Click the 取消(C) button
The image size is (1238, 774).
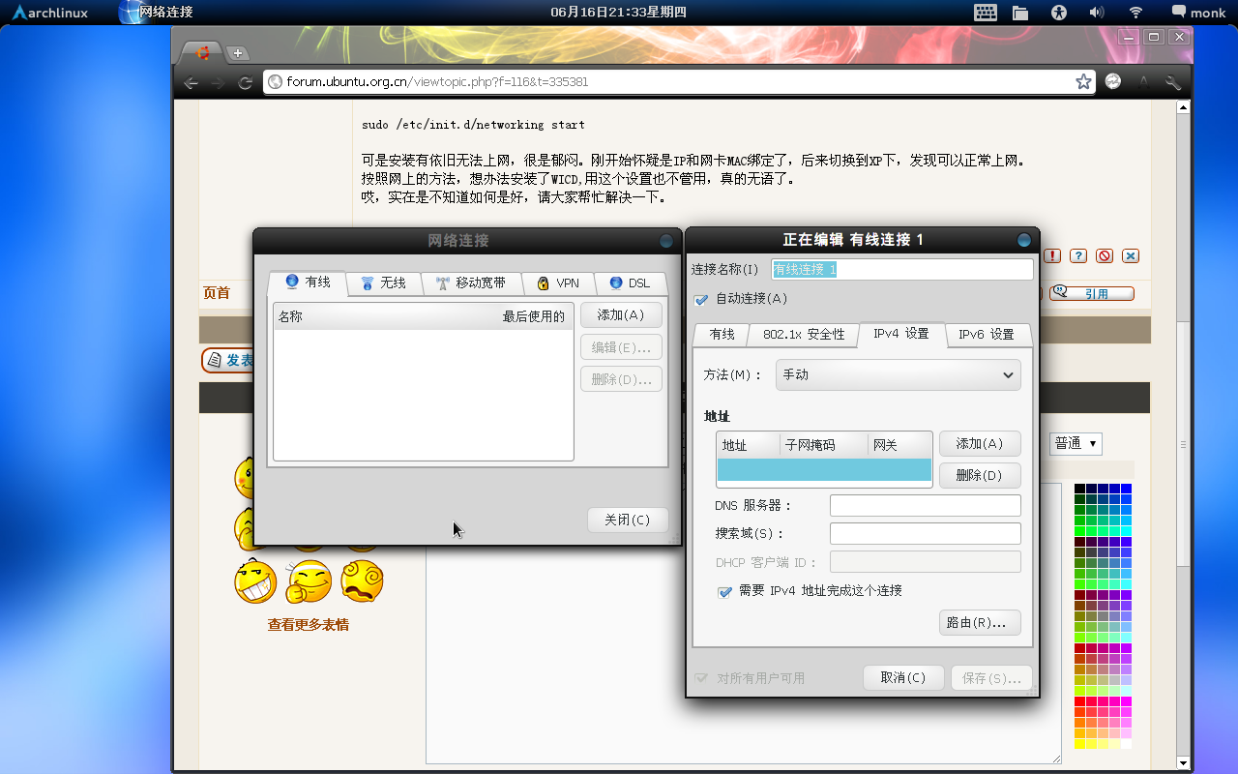[x=903, y=677]
